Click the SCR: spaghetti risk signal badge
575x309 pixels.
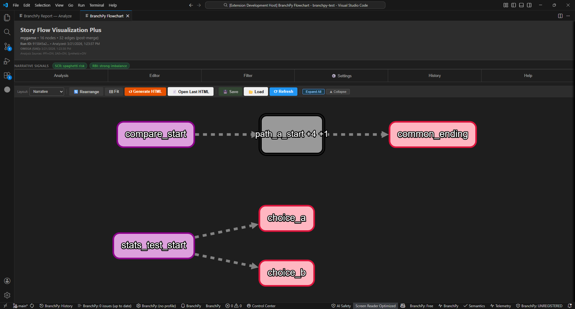(69, 66)
